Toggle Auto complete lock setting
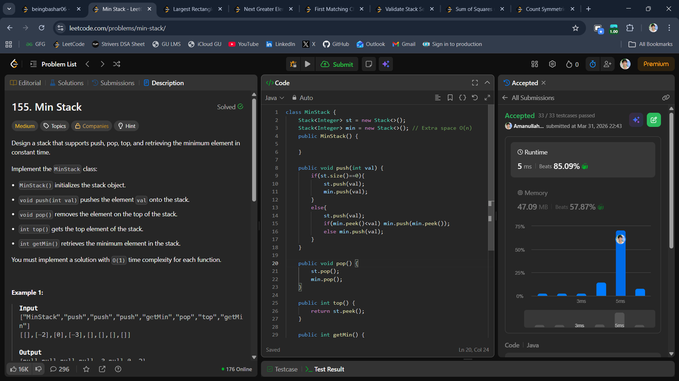The height and width of the screenshot is (381, 679). [302, 98]
